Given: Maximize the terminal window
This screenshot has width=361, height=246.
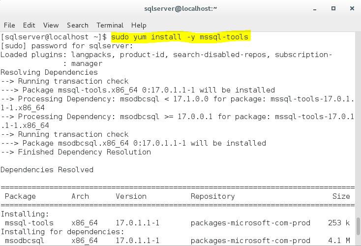Looking at the screenshot, I should coord(333,8).
